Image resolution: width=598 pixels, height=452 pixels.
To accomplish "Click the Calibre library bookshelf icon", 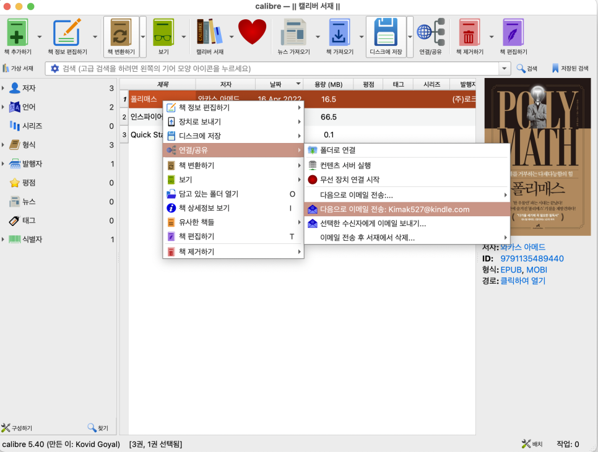I will point(209,32).
